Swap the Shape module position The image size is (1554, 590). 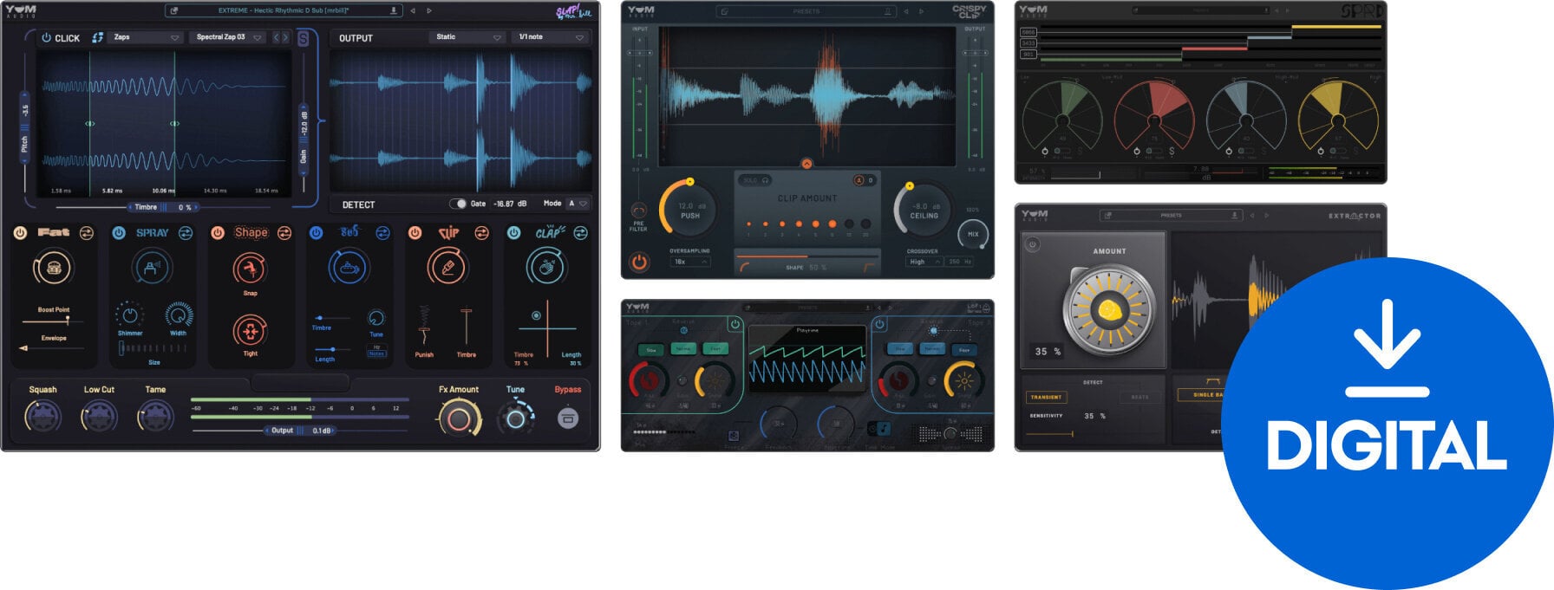coord(284,233)
